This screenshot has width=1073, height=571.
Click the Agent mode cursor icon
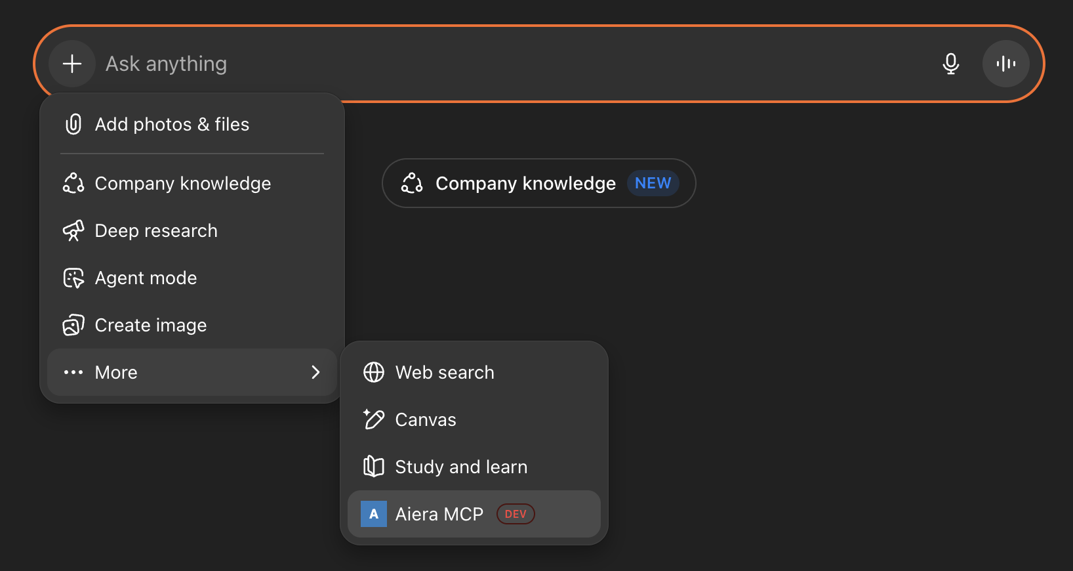[73, 278]
